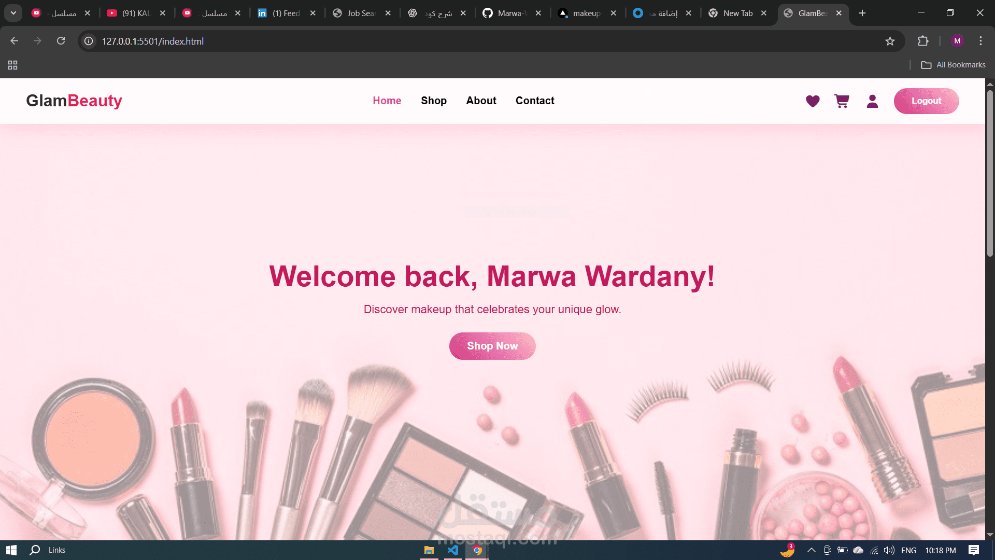
Task: Expand hidden icons in the system tray
Action: point(811,550)
